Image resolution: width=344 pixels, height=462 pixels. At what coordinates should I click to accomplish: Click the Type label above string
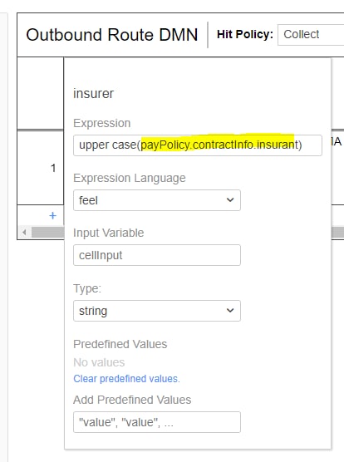tap(87, 288)
